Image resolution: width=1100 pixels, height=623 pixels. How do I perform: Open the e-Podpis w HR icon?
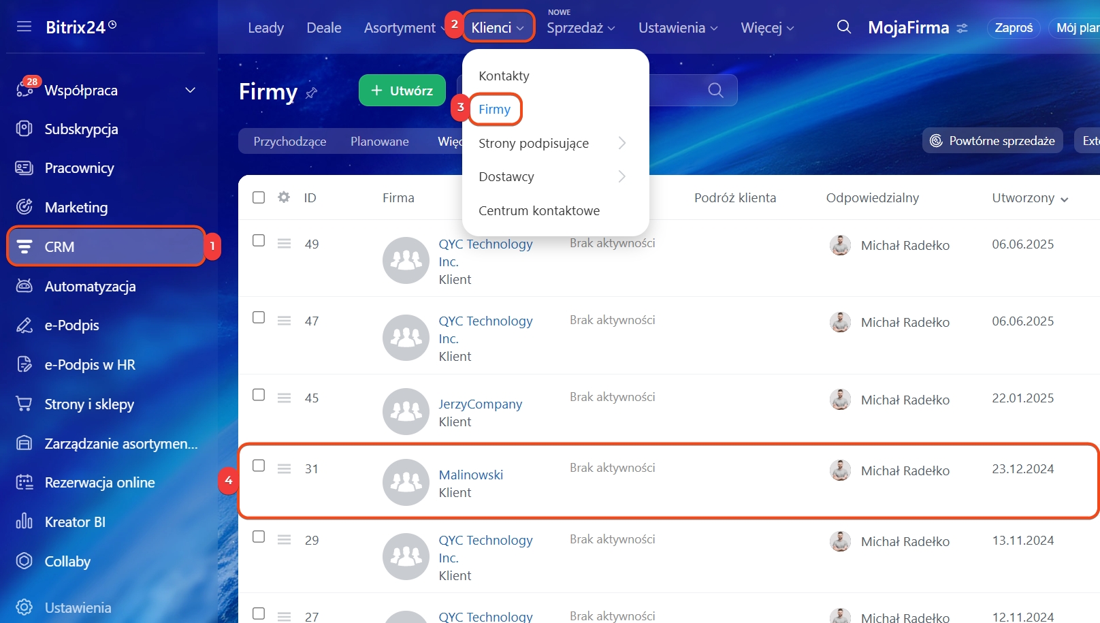[25, 364]
